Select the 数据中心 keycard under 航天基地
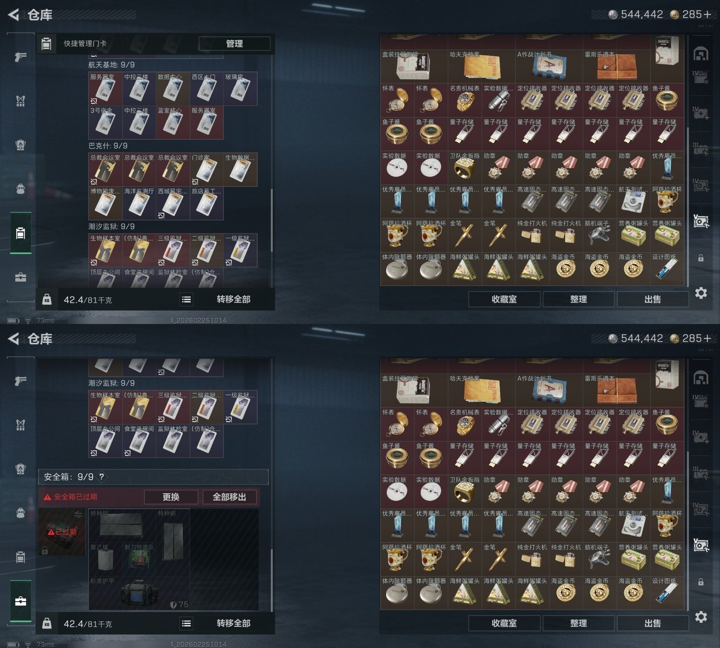 point(173,89)
